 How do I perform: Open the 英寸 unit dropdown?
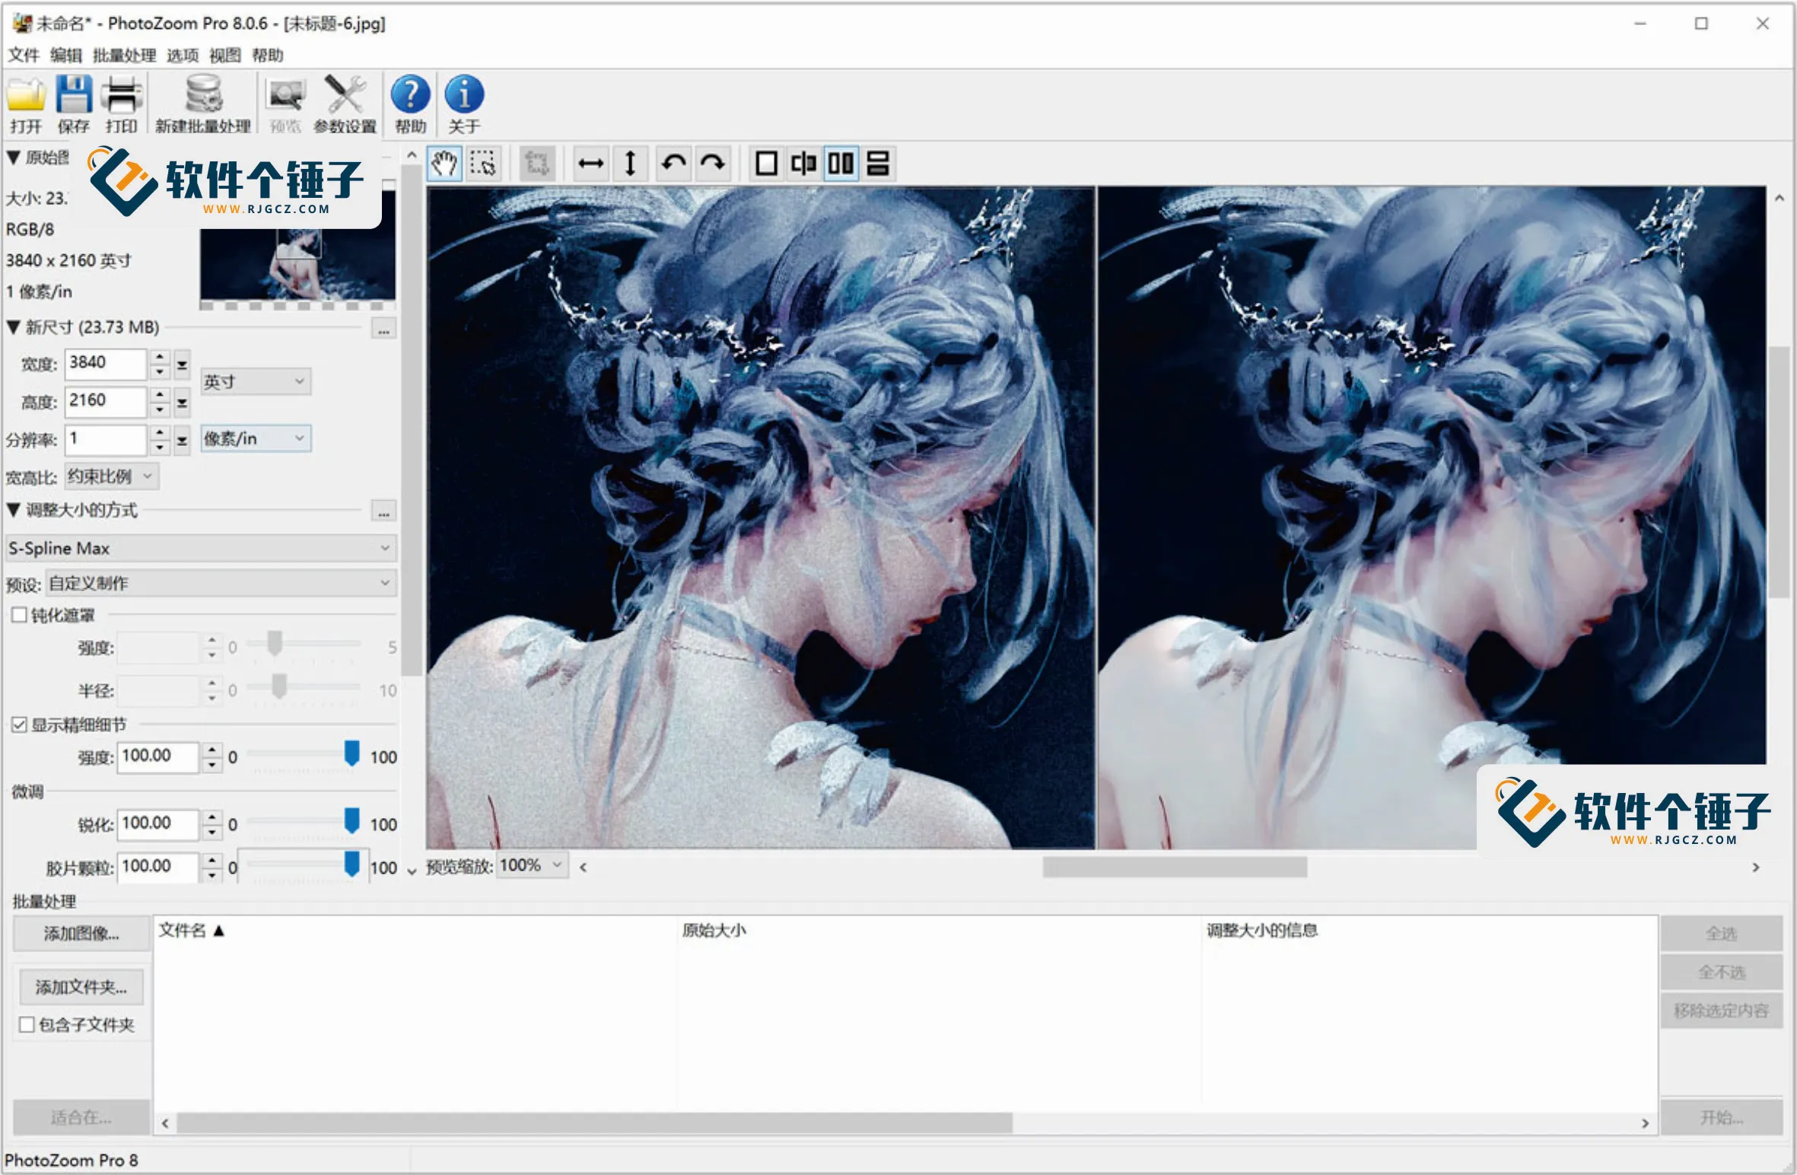[x=256, y=381]
